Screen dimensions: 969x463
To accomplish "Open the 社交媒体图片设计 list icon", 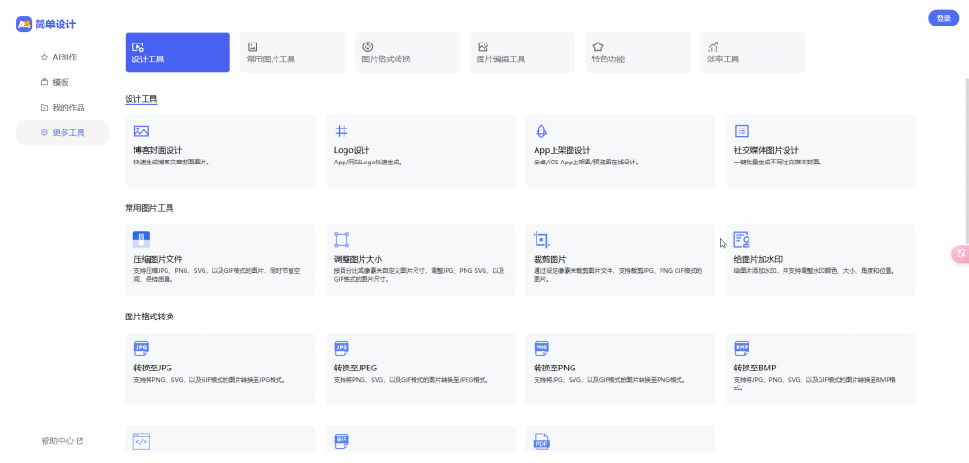I will click(742, 131).
